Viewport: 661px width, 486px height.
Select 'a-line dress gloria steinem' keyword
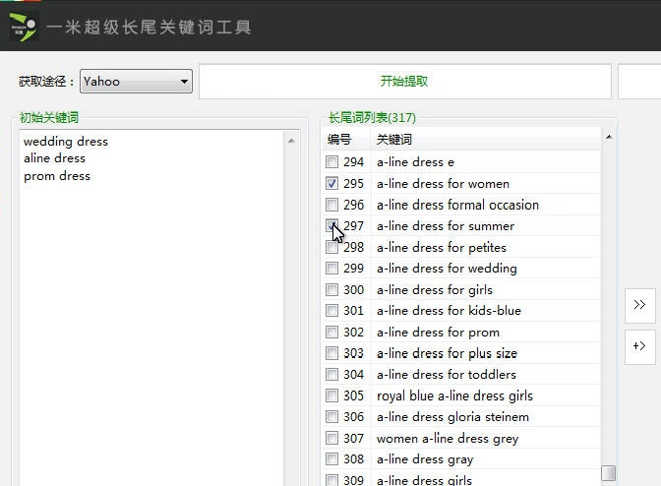452,417
